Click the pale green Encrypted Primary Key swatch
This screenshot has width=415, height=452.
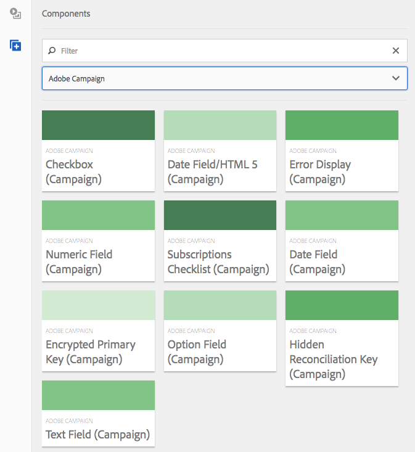pyautogui.click(x=98, y=305)
